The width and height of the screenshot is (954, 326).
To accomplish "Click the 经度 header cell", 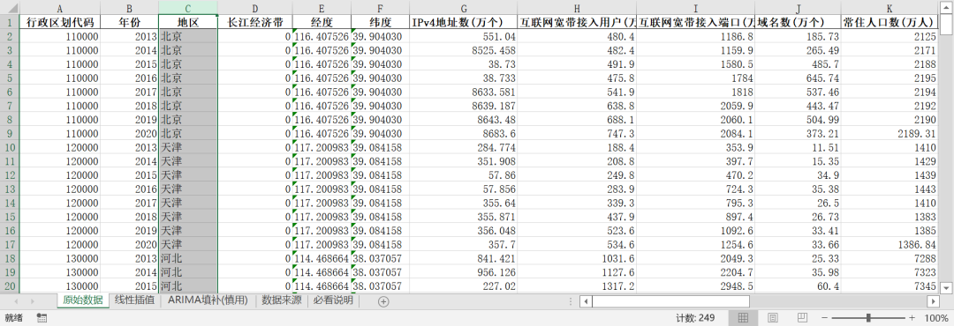I will [322, 22].
